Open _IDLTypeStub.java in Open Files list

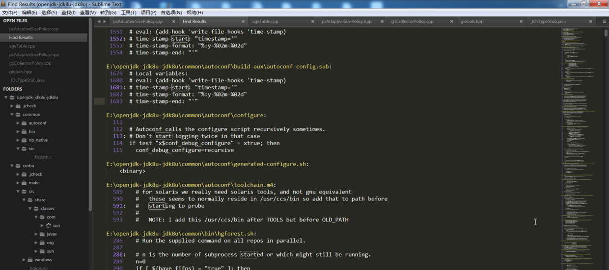[27, 80]
